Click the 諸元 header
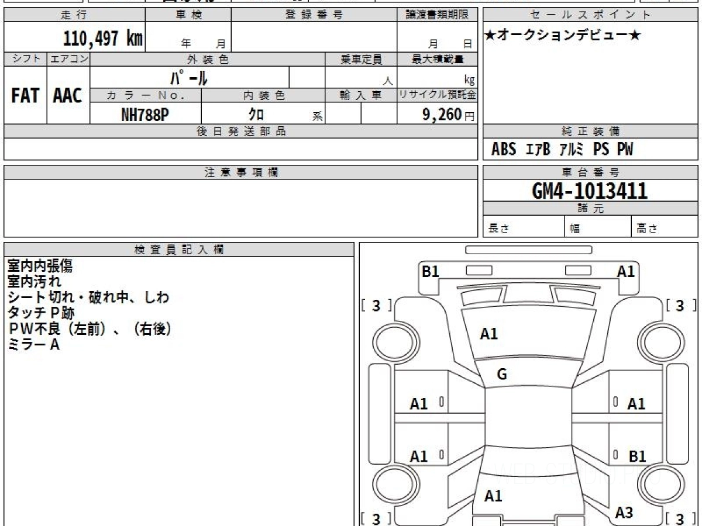Image resolution: width=702 pixels, height=526 pixels. coord(591,209)
